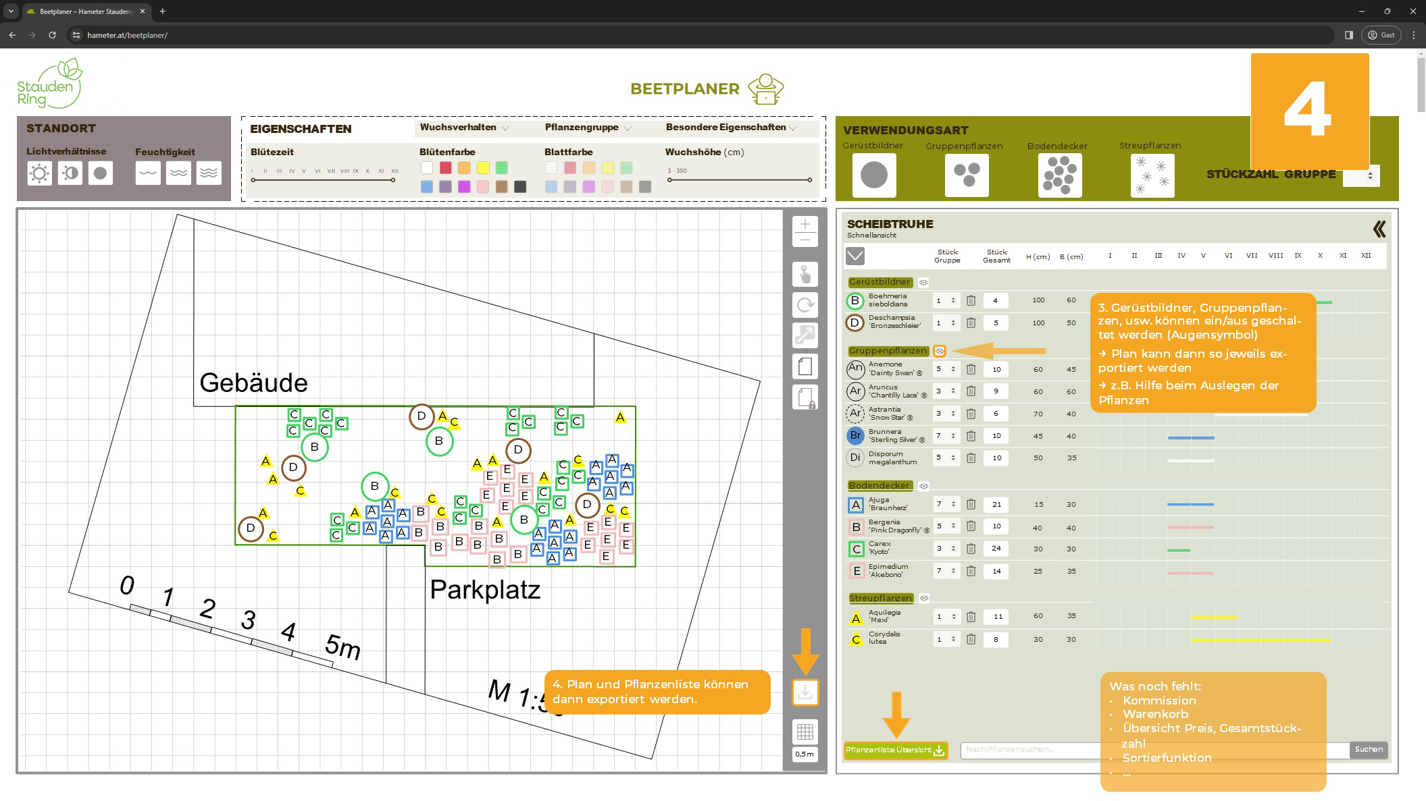This screenshot has width=1426, height=801.
Task: Select the hand pointer tool
Action: pyautogui.click(x=805, y=275)
